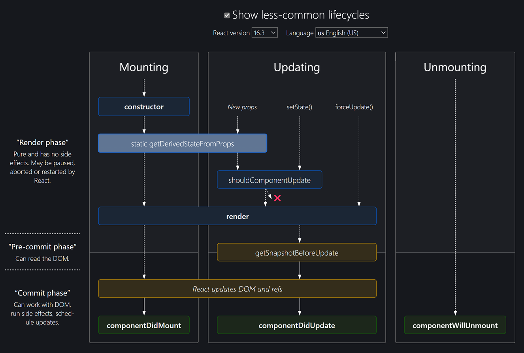
Task: Click the forceUpdate() label
Action: coord(354,107)
